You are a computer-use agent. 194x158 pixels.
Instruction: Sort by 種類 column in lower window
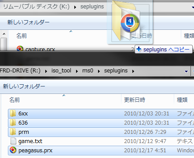[x=182, y=100]
